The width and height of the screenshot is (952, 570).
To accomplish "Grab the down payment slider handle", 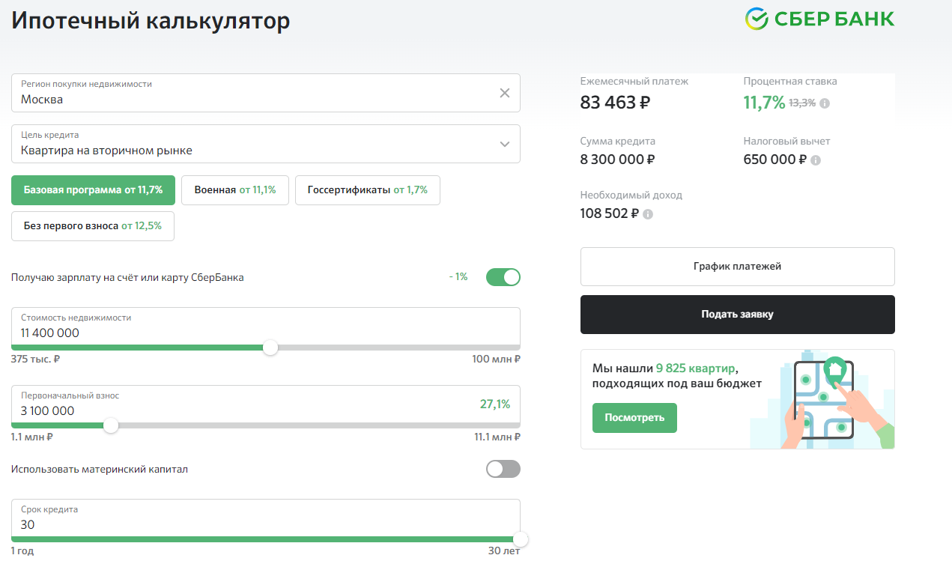I will [111, 425].
